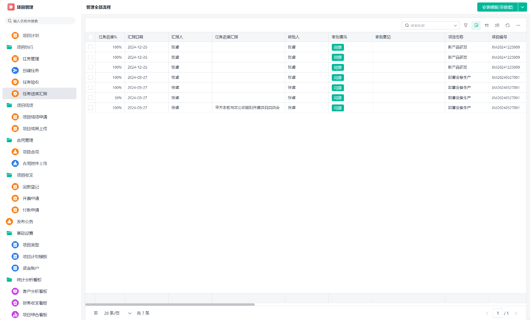Image resolution: width=530 pixels, height=320 pixels.
Task: Expand arrow next to 安装模板 button
Action: tap(523, 7)
